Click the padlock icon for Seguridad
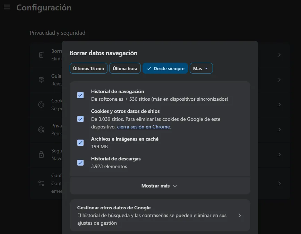Screen dimensions: 301x234 (x=41, y=153)
